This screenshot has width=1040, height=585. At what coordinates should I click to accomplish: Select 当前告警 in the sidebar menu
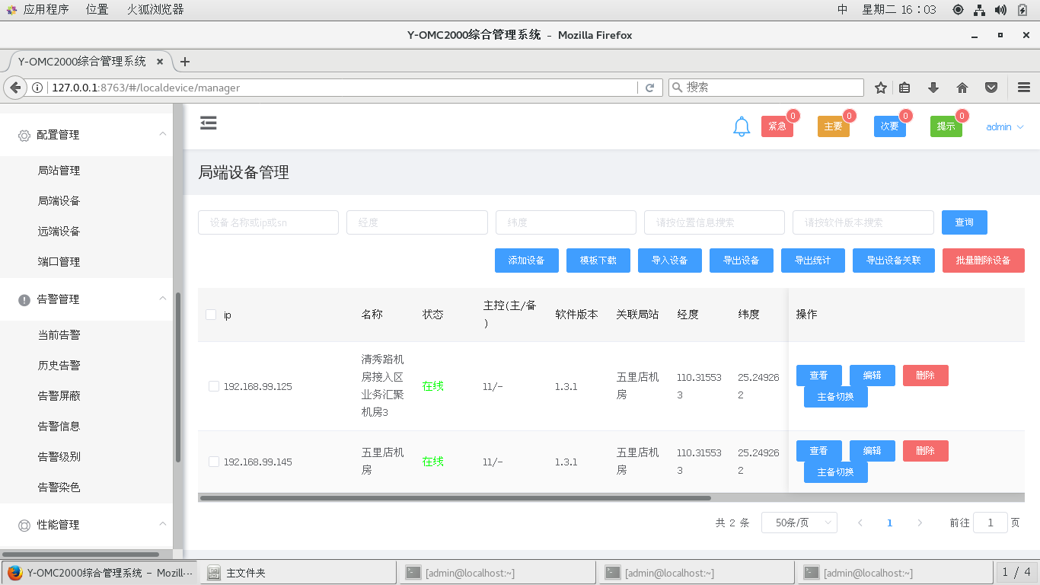click(x=59, y=335)
